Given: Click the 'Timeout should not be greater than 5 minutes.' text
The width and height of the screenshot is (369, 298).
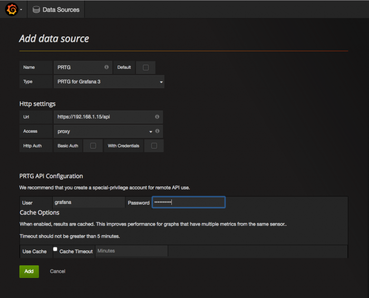Looking at the screenshot, I should click(x=70, y=236).
